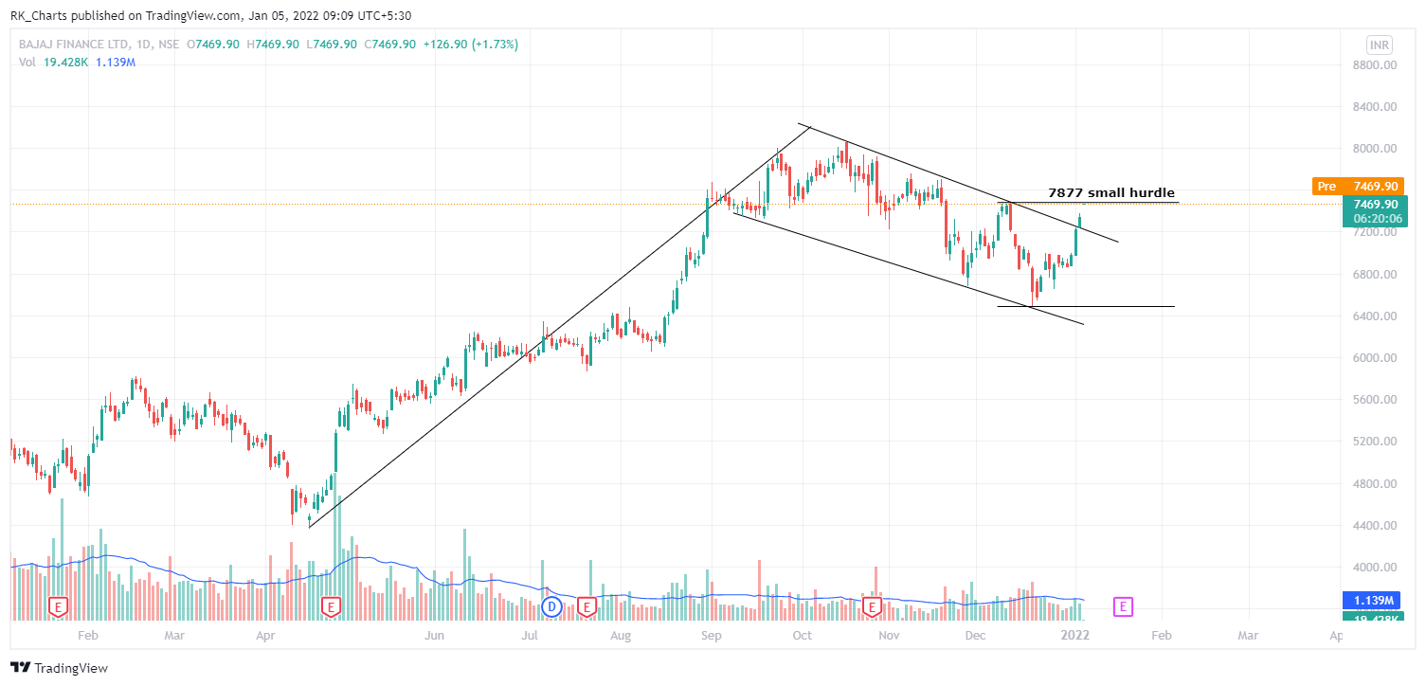The height and width of the screenshot is (686, 1426).
Task: Click the blue dividend D marker
Action: [552, 605]
